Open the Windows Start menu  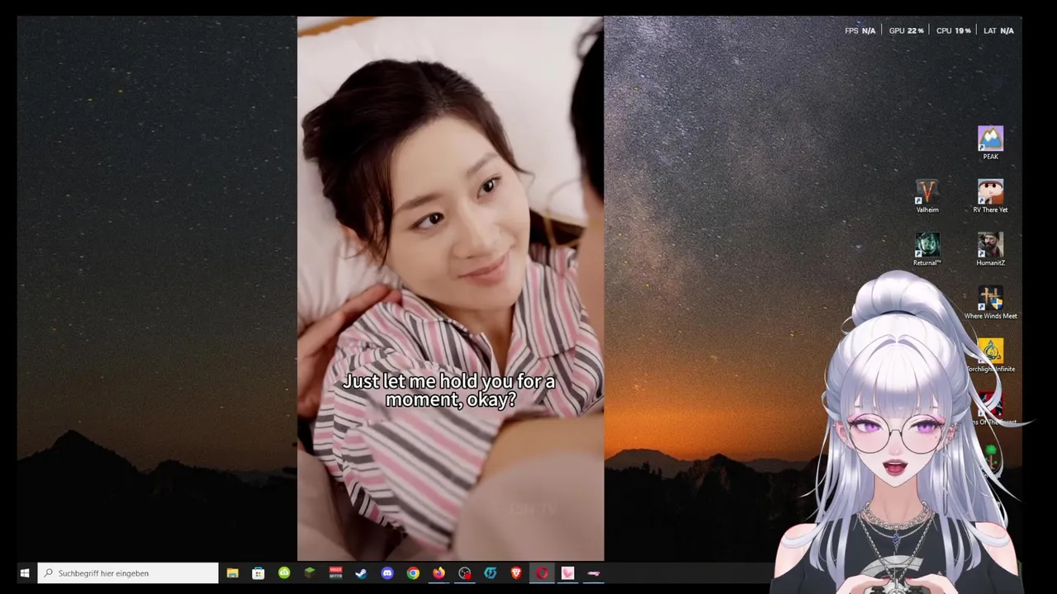click(x=25, y=573)
